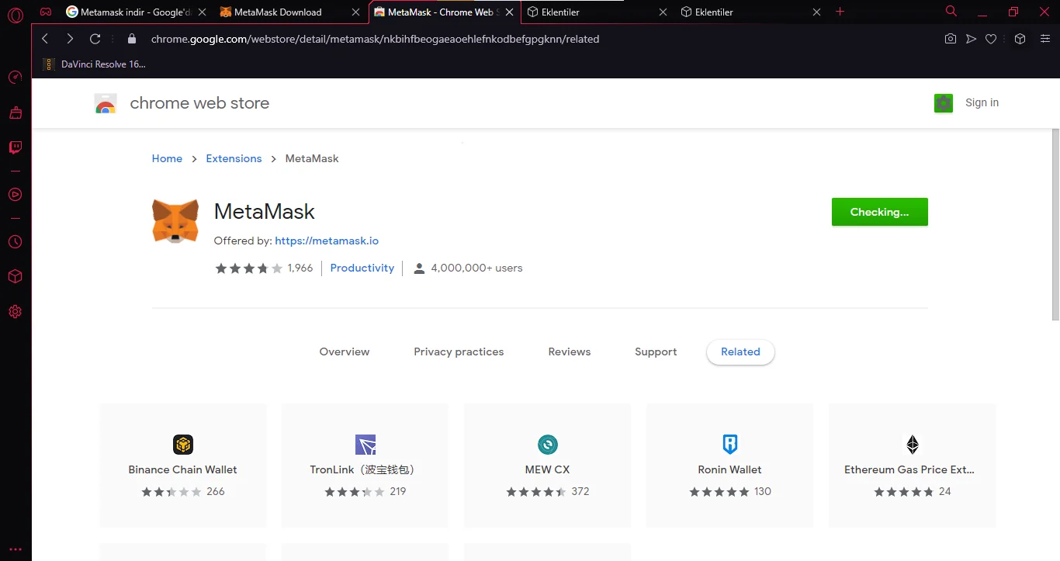Viewport: 1060px width, 561px height.
Task: Bookmark page with the heart icon
Action: [991, 39]
